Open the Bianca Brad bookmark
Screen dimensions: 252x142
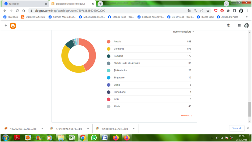[205, 17]
